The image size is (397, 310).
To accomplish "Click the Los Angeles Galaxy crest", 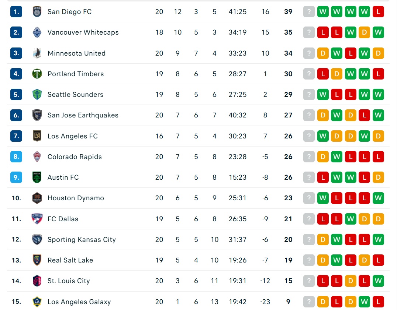I will (x=37, y=302).
